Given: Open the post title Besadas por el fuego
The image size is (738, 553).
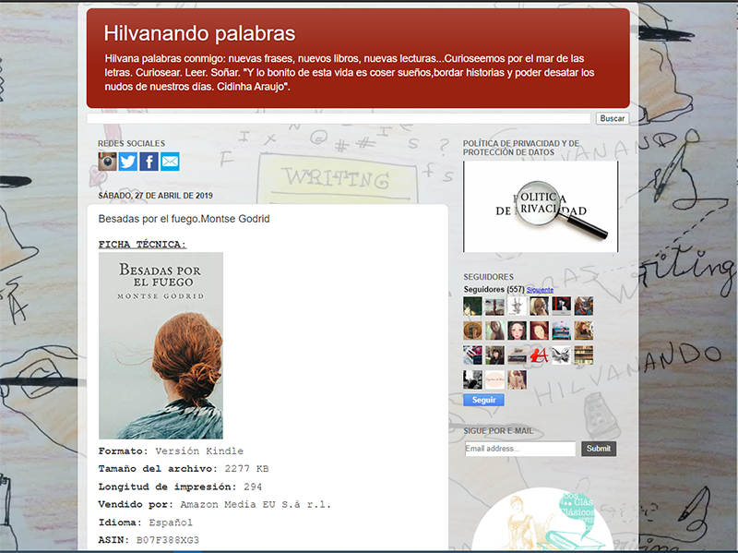Looking at the screenshot, I should tap(184, 219).
